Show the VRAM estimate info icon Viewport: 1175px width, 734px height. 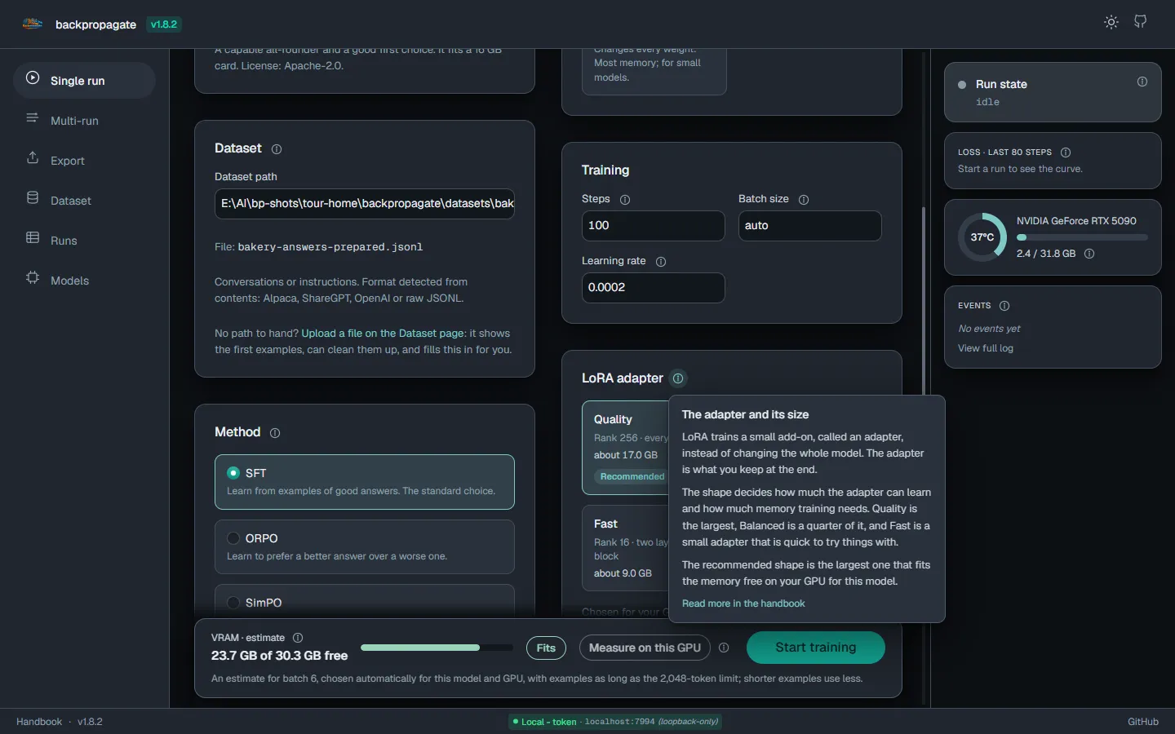pos(298,638)
